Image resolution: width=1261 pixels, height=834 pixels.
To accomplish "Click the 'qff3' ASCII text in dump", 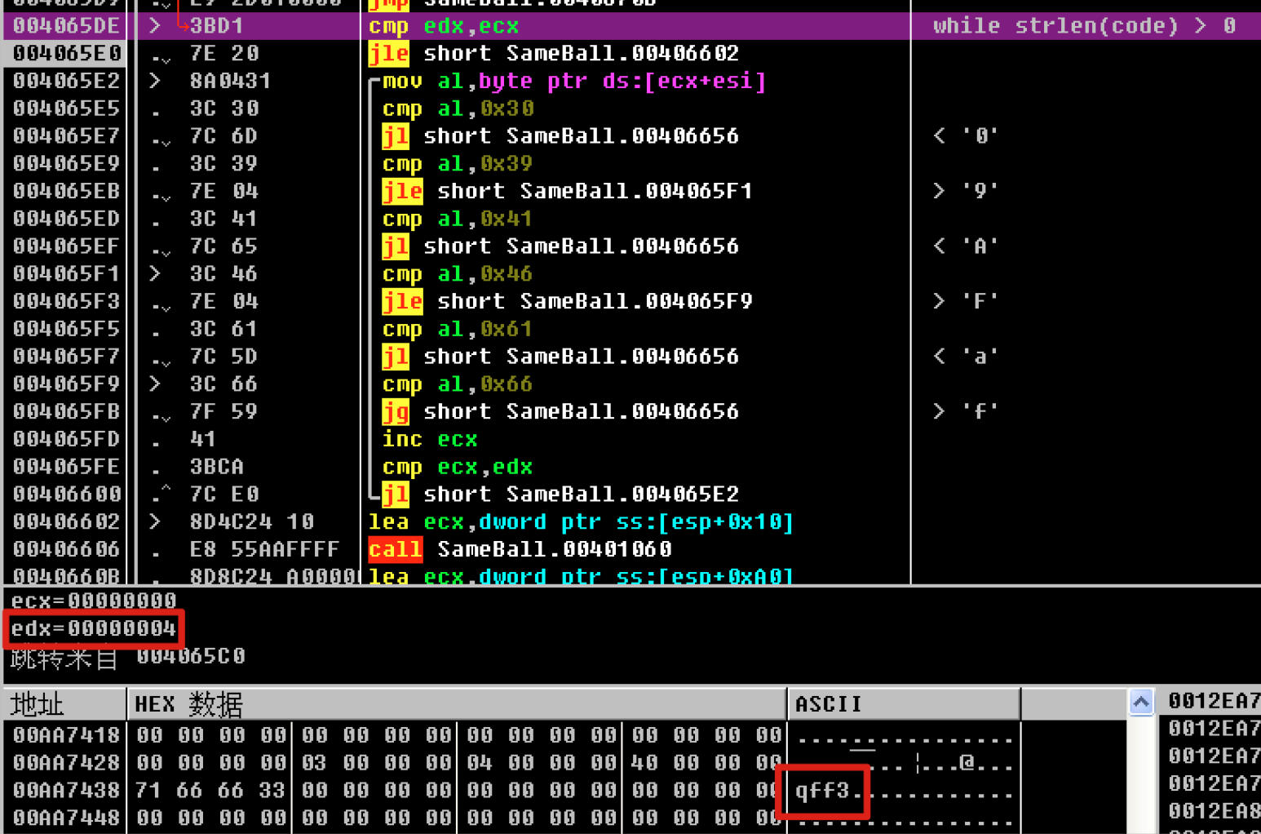I will coord(822,790).
